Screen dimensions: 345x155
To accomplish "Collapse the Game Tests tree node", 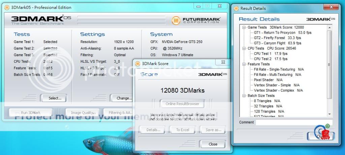I will tap(244, 27).
